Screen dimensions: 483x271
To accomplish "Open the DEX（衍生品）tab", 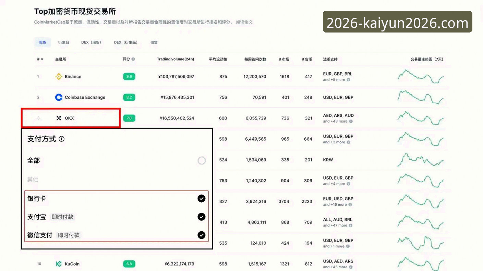I will (x=126, y=42).
